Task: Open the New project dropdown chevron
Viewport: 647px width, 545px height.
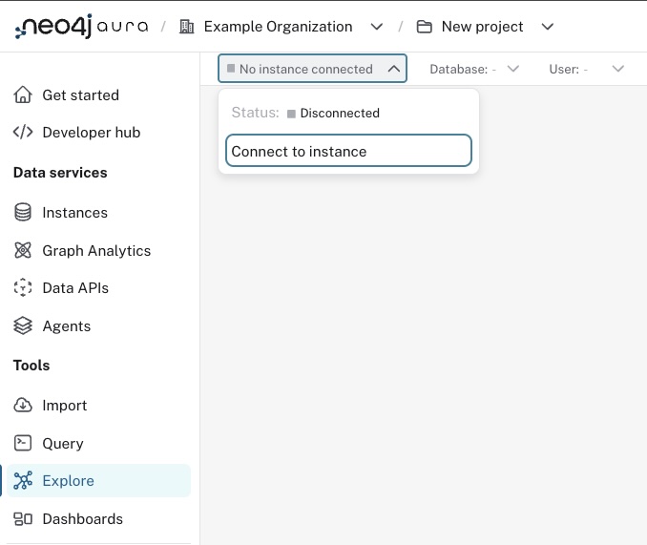Action: [x=548, y=27]
